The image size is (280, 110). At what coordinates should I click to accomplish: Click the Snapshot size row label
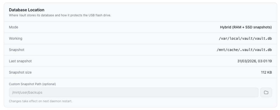pos(20,72)
